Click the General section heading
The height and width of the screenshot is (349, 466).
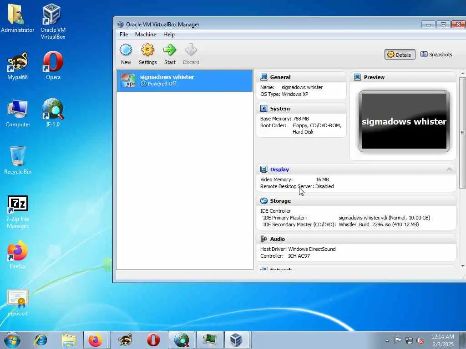coord(280,77)
